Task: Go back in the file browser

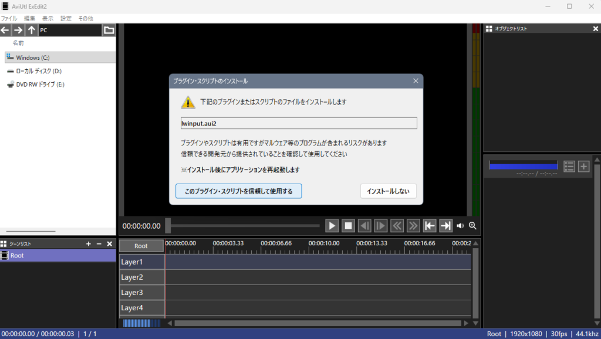Action: pos(5,30)
